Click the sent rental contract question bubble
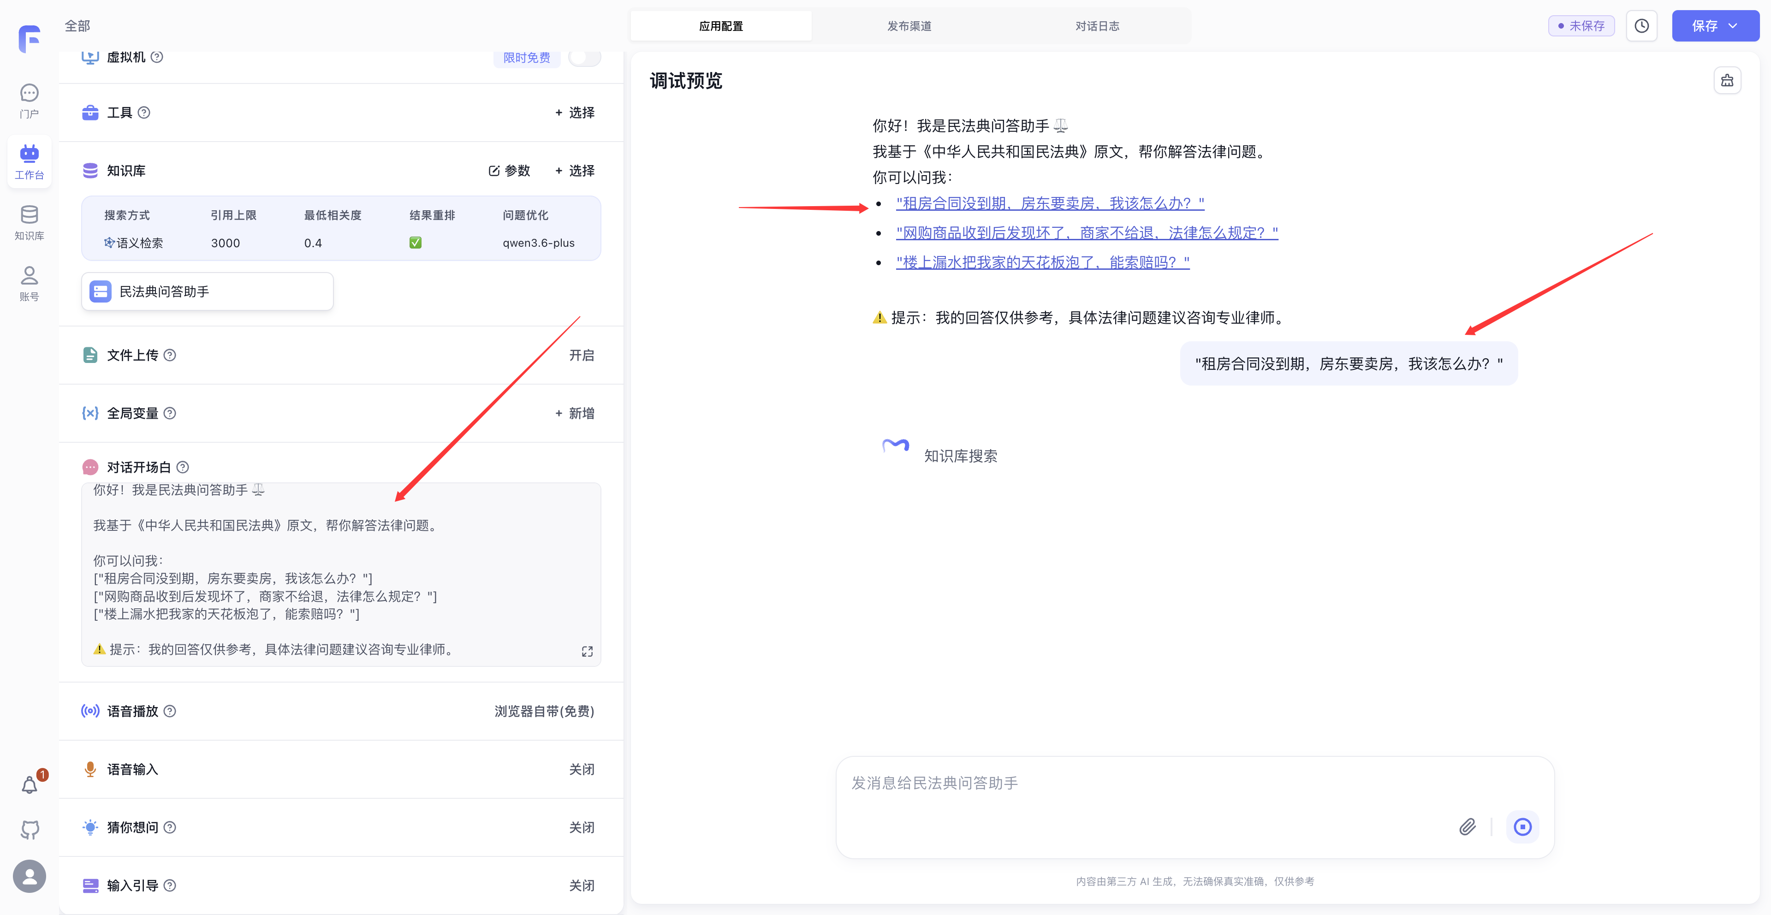Image resolution: width=1771 pixels, height=915 pixels. pos(1348,364)
